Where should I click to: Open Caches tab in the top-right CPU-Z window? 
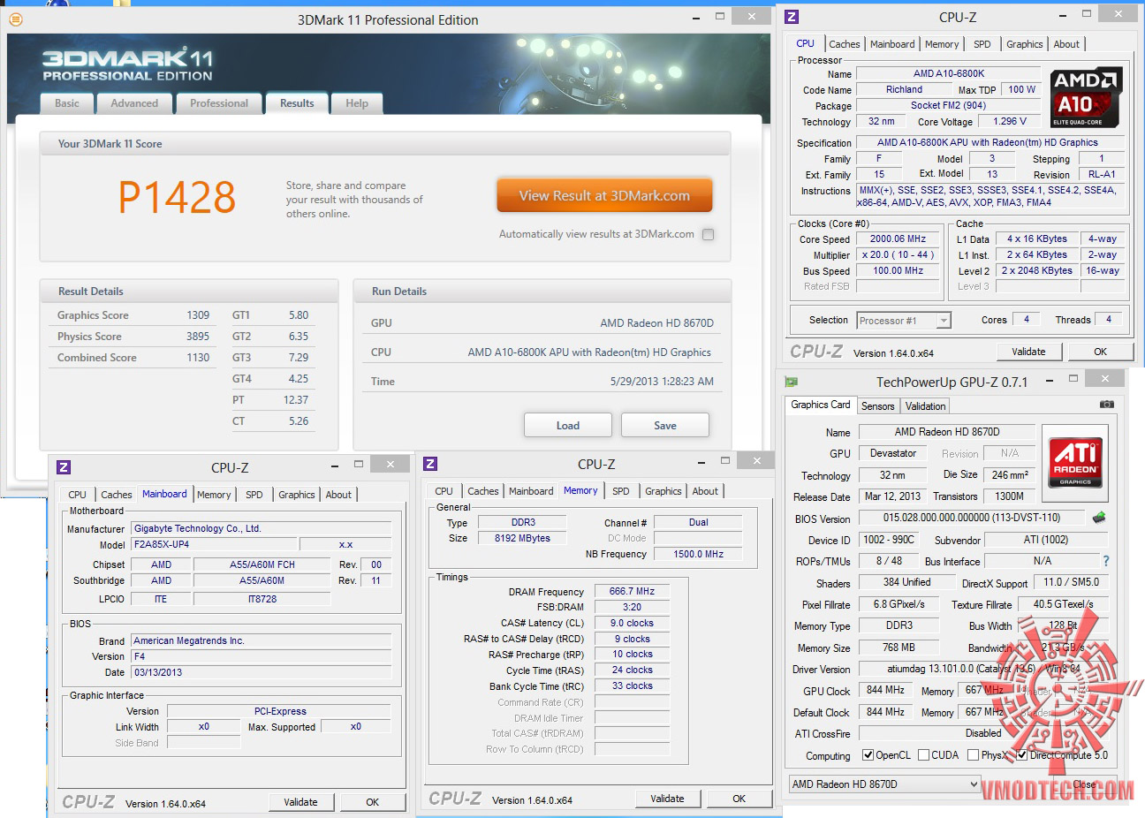coord(844,44)
